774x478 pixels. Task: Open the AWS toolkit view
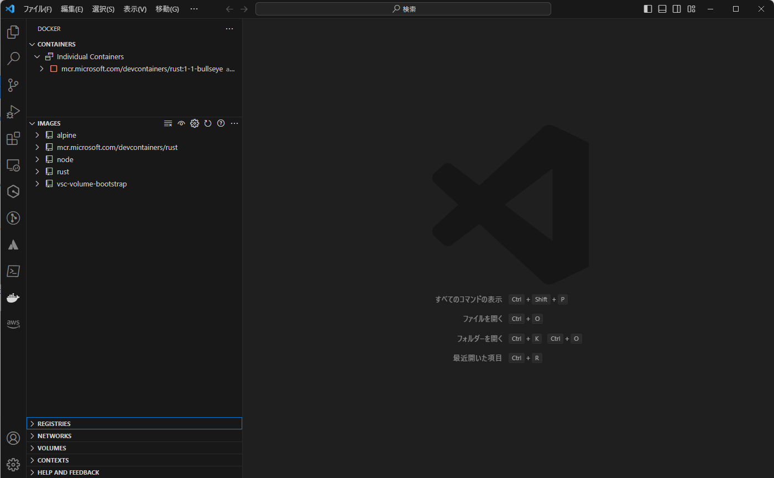13,324
